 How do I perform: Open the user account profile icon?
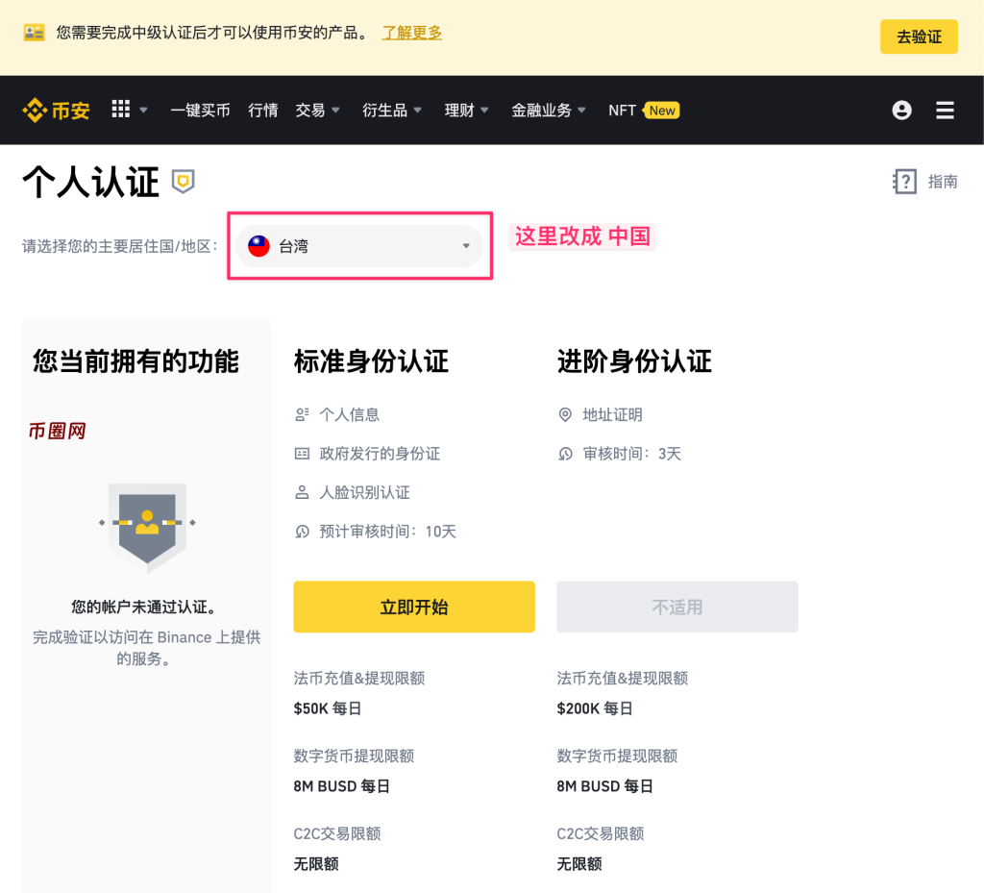pos(901,111)
